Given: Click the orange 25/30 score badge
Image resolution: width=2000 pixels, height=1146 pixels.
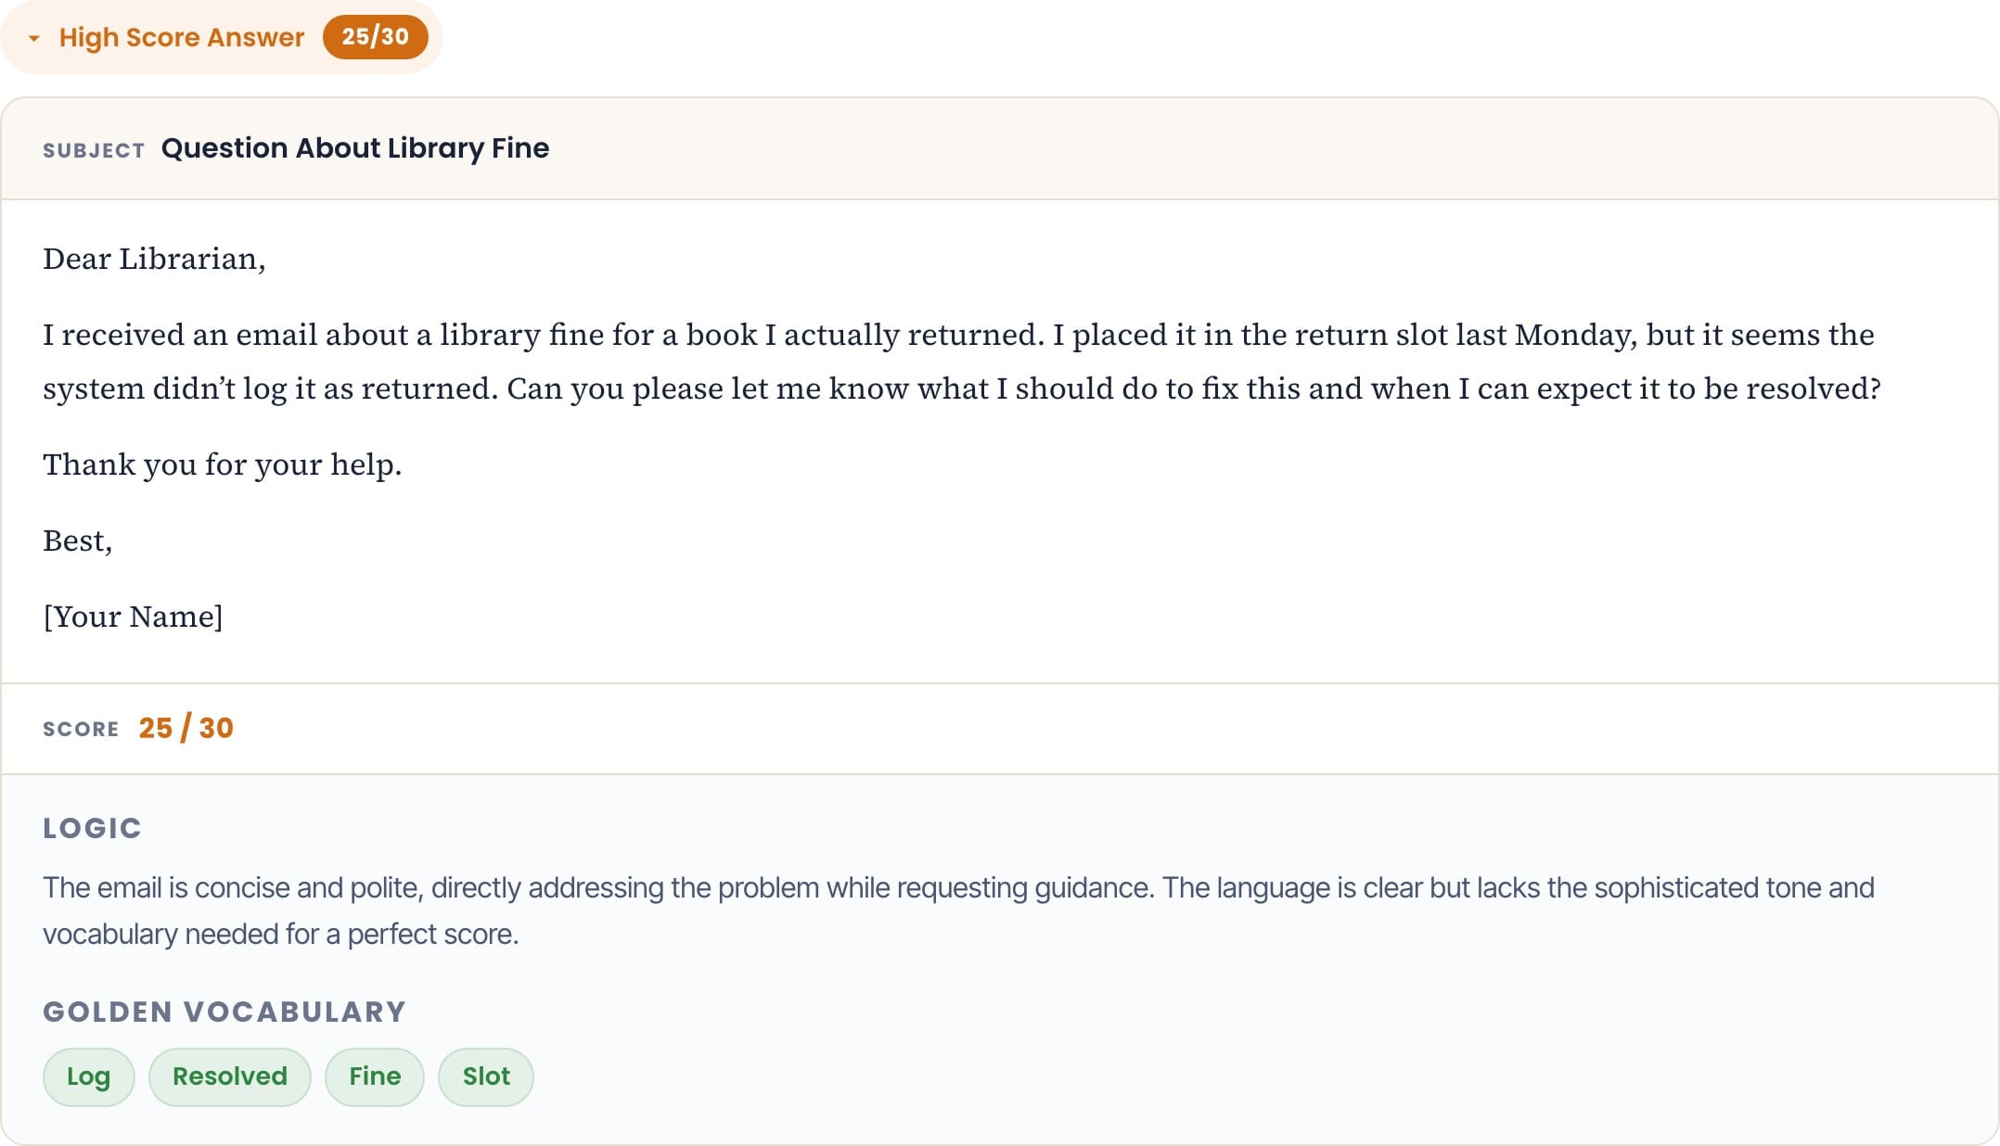Looking at the screenshot, I should click(375, 37).
